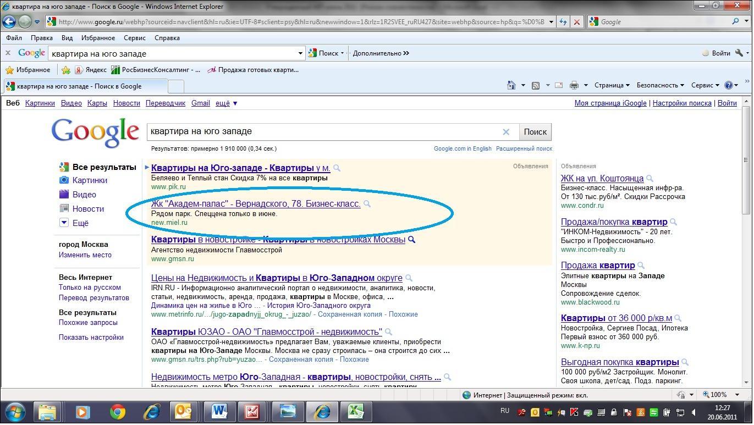754x425 pixels.
Task: Preview the Академ-палас ad with magnifier
Action: pos(367,204)
